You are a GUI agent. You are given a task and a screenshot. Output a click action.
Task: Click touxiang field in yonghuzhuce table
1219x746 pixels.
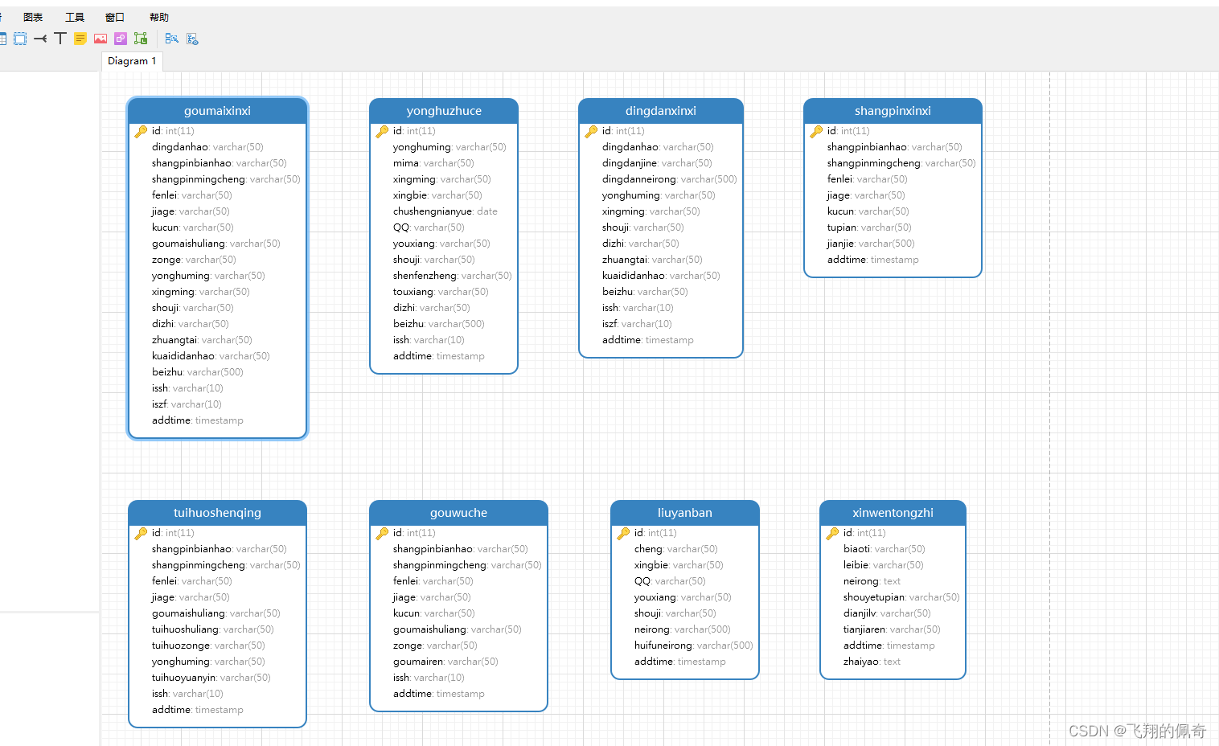tap(441, 292)
